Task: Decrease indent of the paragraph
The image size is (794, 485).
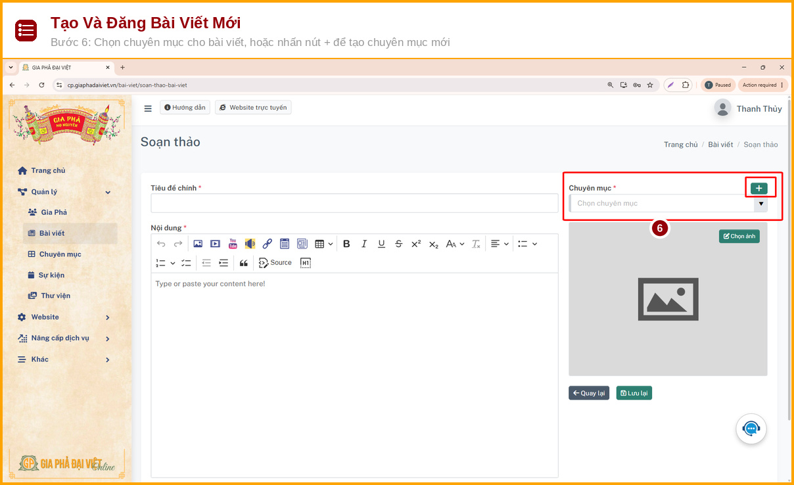Action: click(206, 263)
